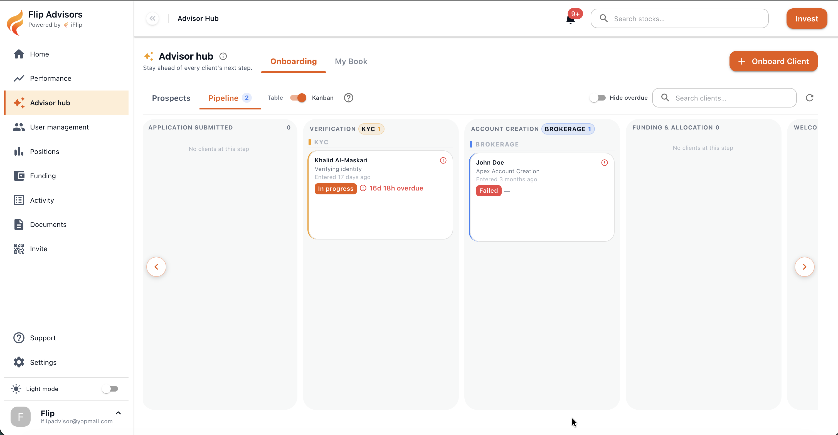Open the Prospects tab
The image size is (838, 435).
(171, 98)
